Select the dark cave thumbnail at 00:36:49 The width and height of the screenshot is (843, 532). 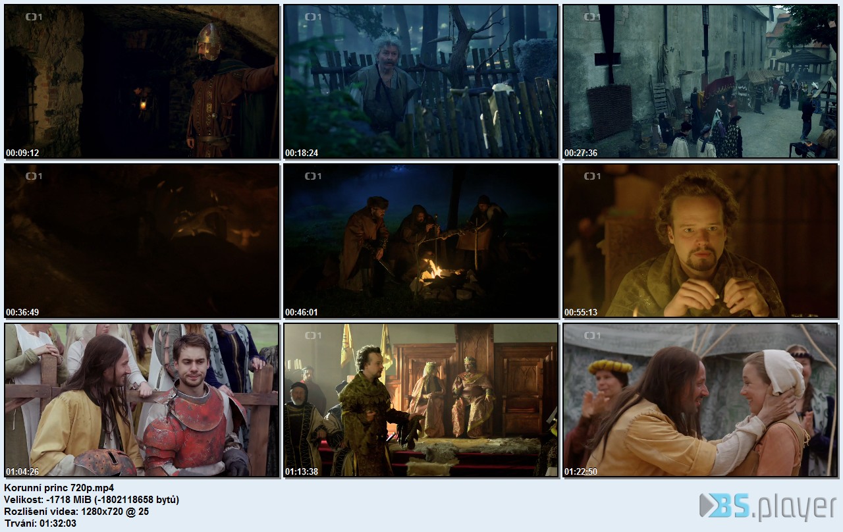[x=142, y=241]
